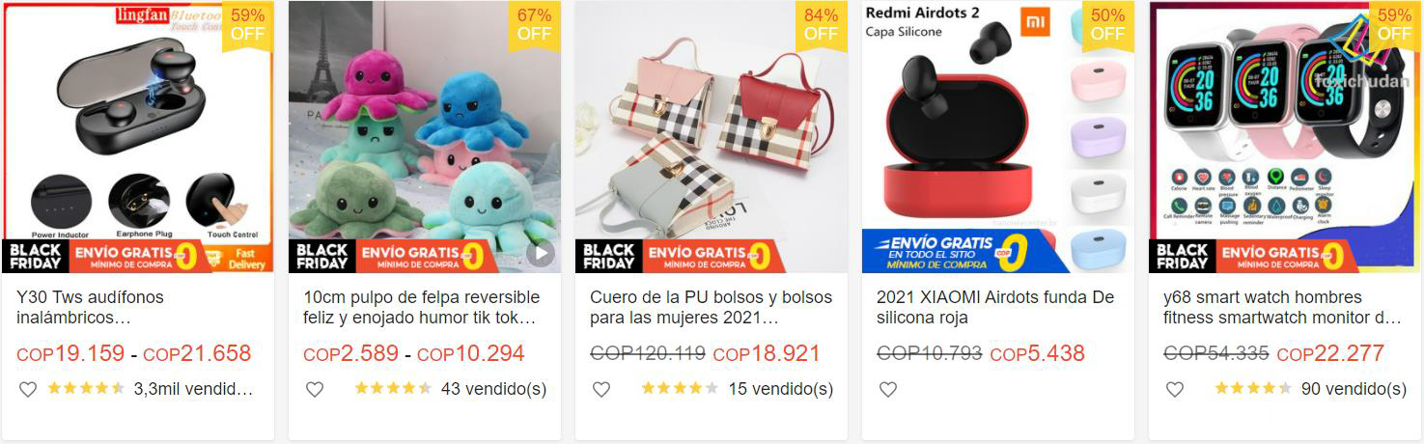Toggle wishlist heart on pulpo de felpa product
Screen dimensions: 1424x444
tap(314, 389)
